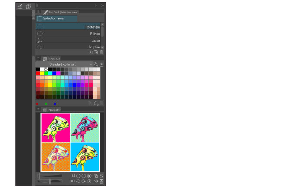Click the replace color icon in Color Set
Screen dimensions: 300x192
pyautogui.click(x=90, y=103)
